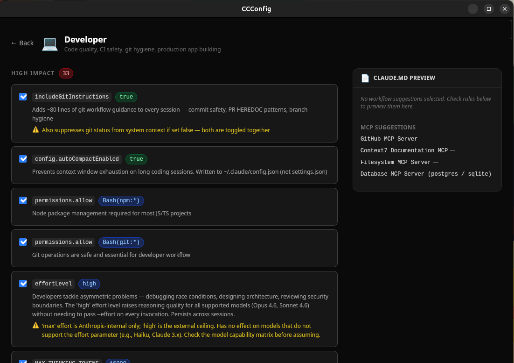
Task: Click the CLAUDE.MD PREVIEW heading
Action: [404, 78]
